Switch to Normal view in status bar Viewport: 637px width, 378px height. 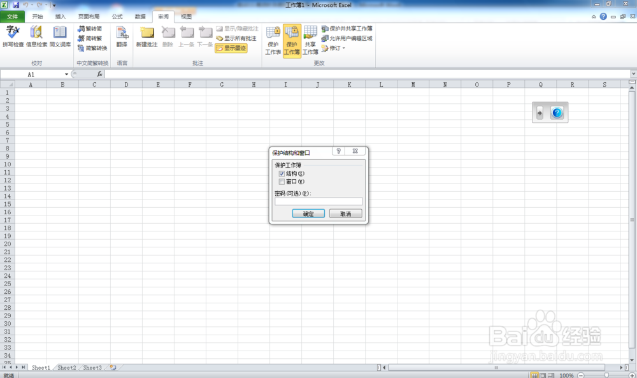coord(534,375)
